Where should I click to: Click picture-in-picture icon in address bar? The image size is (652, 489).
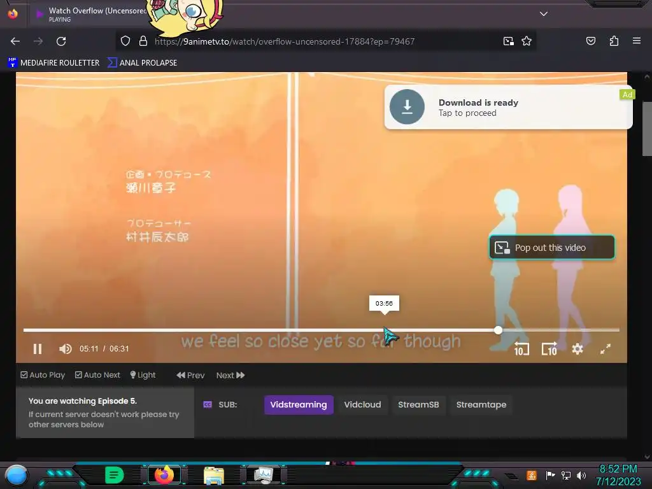click(x=508, y=41)
